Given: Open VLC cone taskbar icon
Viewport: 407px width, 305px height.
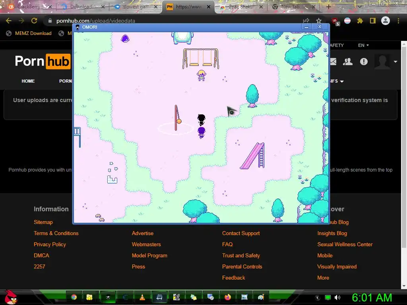Looking at the screenshot, I should click(142, 297).
